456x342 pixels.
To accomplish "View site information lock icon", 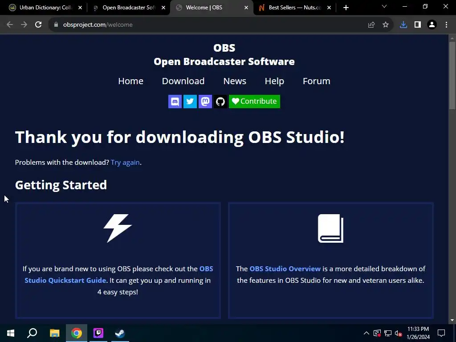I will pyautogui.click(x=56, y=25).
